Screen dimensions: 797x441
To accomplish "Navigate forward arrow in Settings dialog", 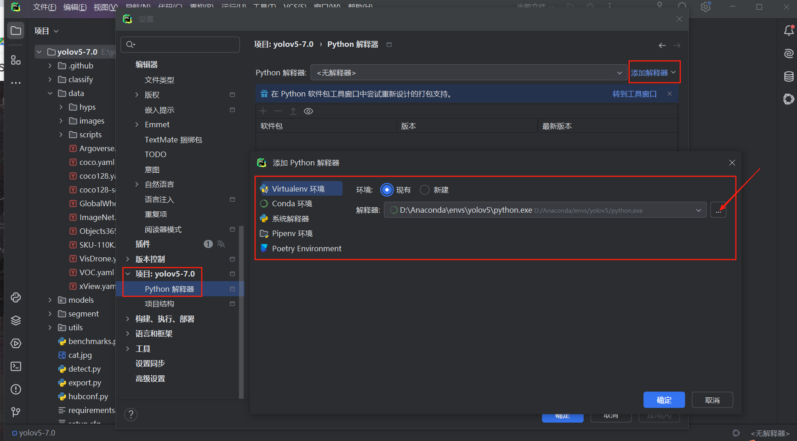I will (x=677, y=45).
